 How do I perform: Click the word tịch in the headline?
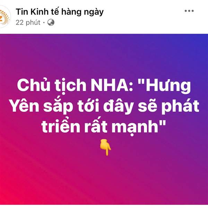[70, 86]
